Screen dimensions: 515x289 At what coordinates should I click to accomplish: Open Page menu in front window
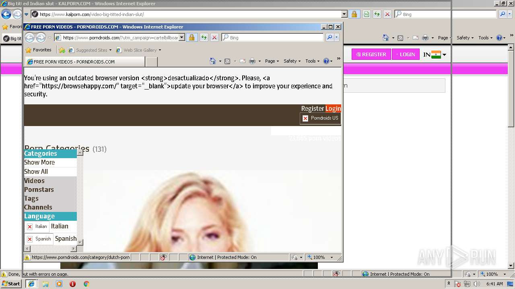[272, 61]
